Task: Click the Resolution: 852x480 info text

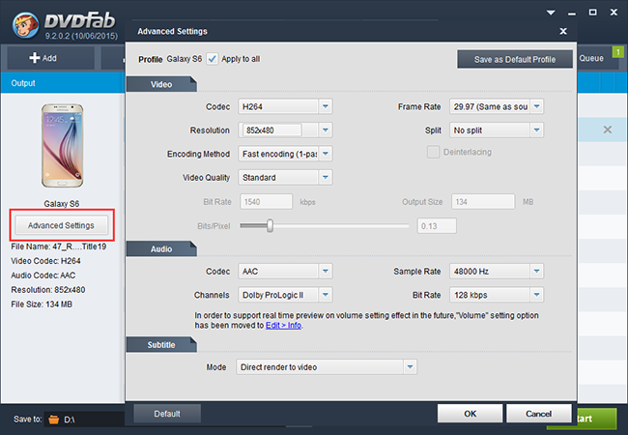Action: [x=48, y=290]
